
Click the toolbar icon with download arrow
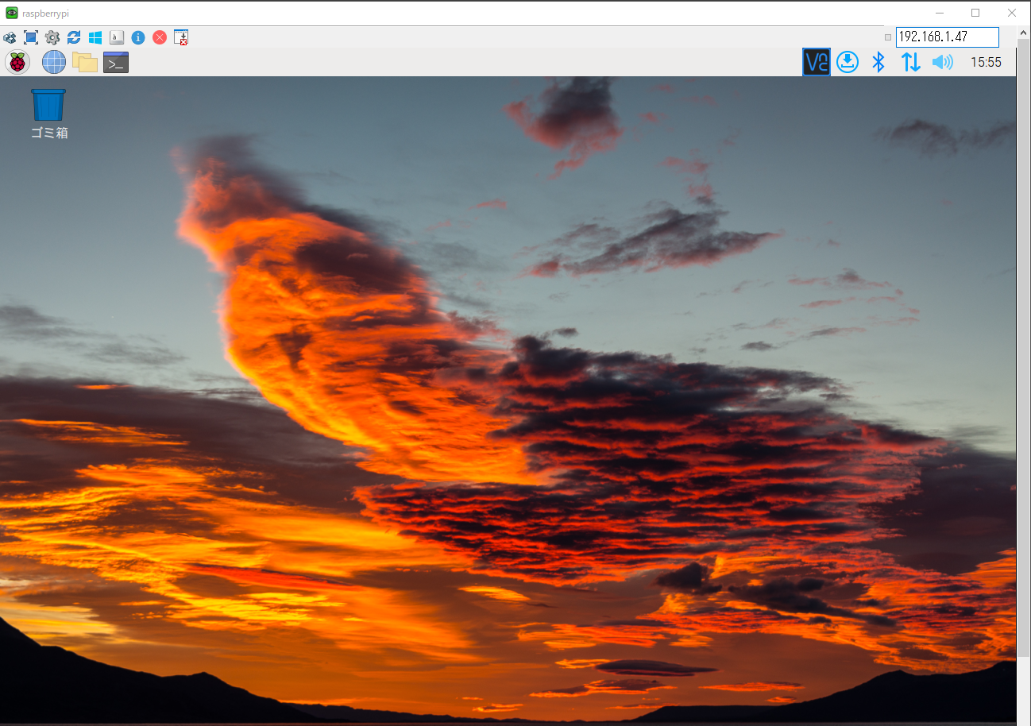[181, 37]
